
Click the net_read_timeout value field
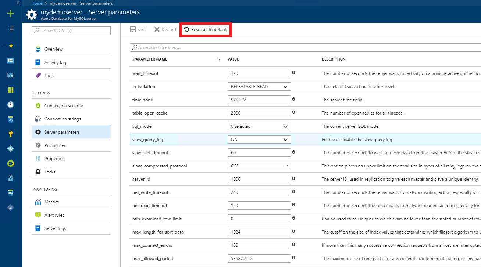tap(259, 206)
